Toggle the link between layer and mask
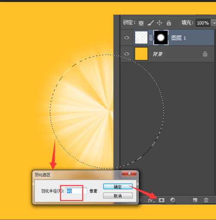The image size is (216, 220). coord(151,38)
